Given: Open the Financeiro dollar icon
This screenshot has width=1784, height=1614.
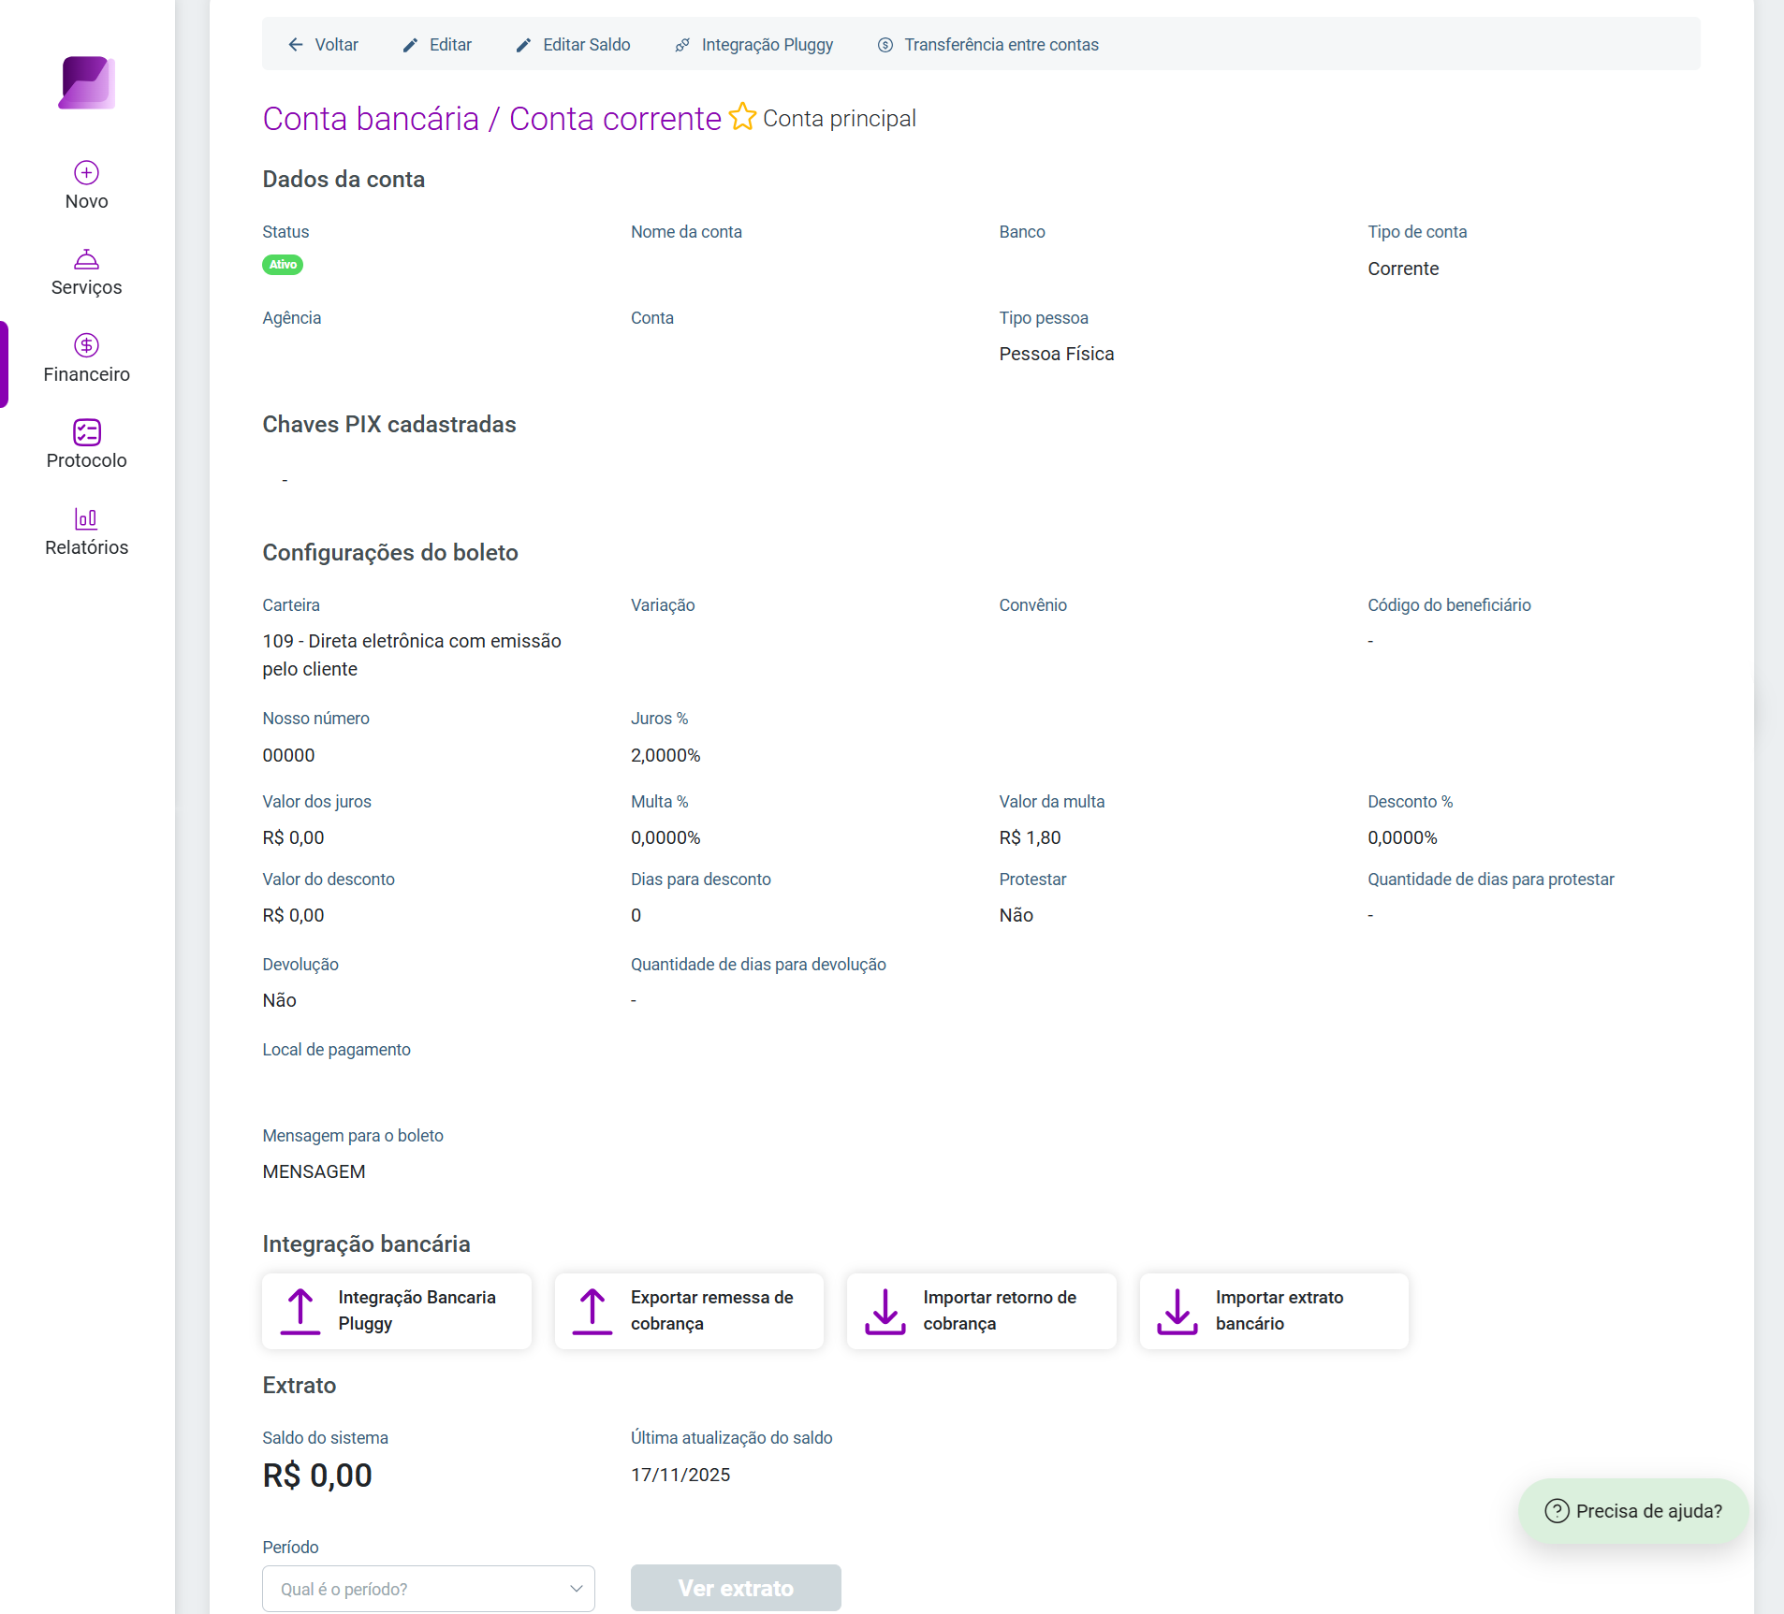Looking at the screenshot, I should pyautogui.click(x=87, y=345).
